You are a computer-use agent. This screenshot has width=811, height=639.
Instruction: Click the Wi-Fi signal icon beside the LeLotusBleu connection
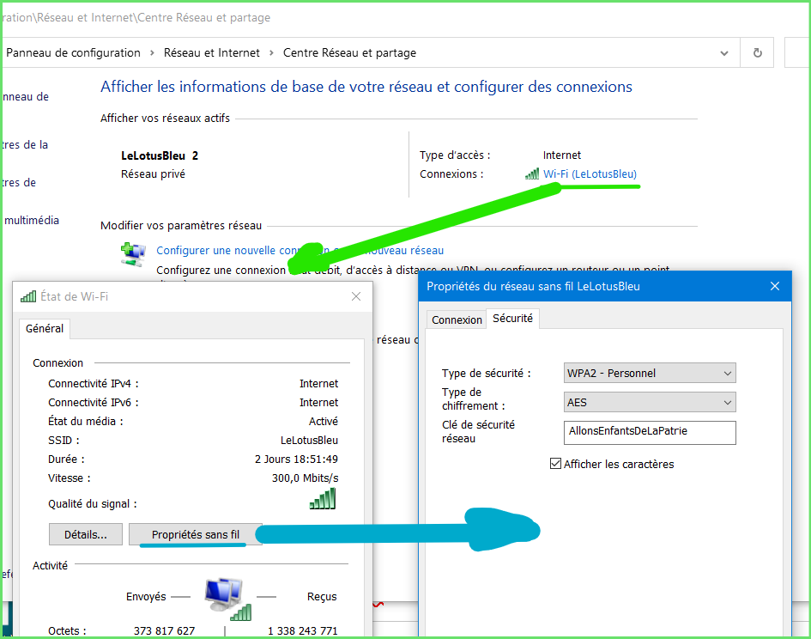click(x=532, y=174)
